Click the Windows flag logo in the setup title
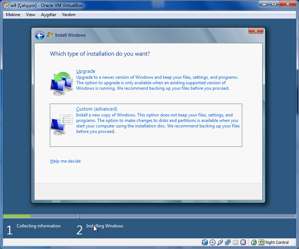This screenshot has width=299, height=249. (50, 35)
